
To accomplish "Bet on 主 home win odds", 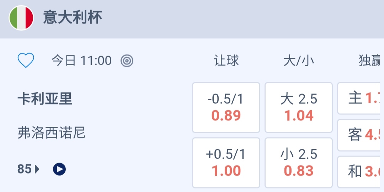I will point(361,98).
